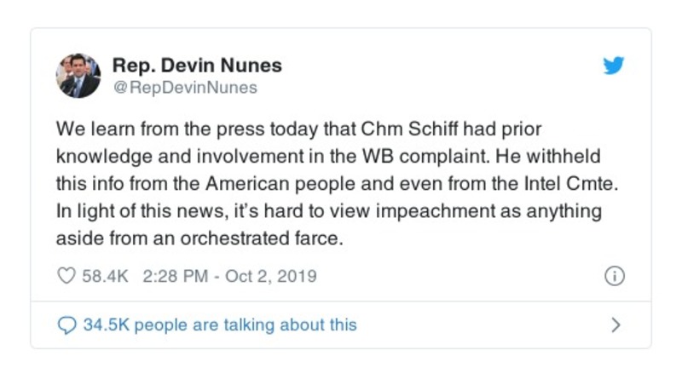
Task: Click the Rep. Devin Nunes display name
Action: point(197,66)
